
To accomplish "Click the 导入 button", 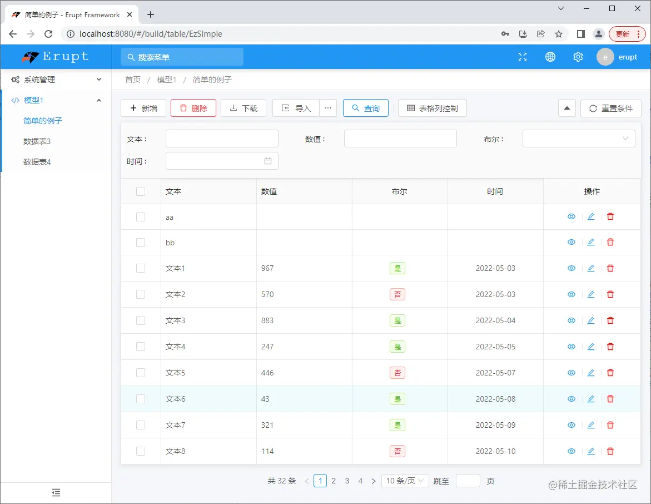I will 296,108.
